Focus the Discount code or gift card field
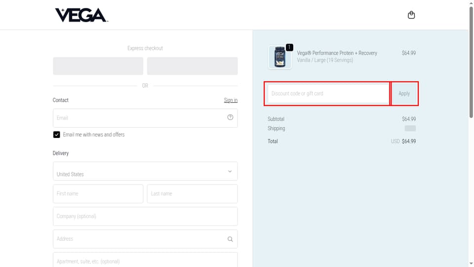Image resolution: width=474 pixels, height=267 pixels. (x=328, y=93)
